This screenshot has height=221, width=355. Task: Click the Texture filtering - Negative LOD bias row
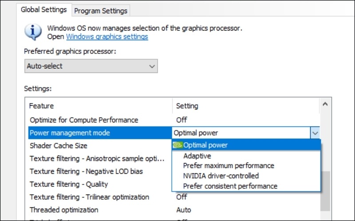tap(86, 171)
